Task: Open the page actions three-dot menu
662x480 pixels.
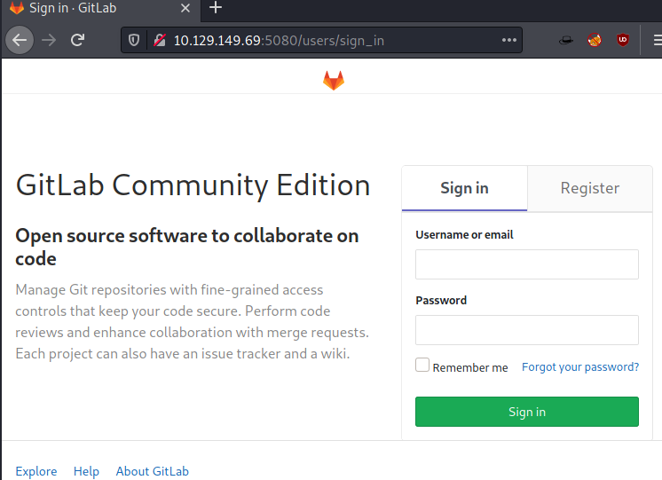Action: [509, 40]
